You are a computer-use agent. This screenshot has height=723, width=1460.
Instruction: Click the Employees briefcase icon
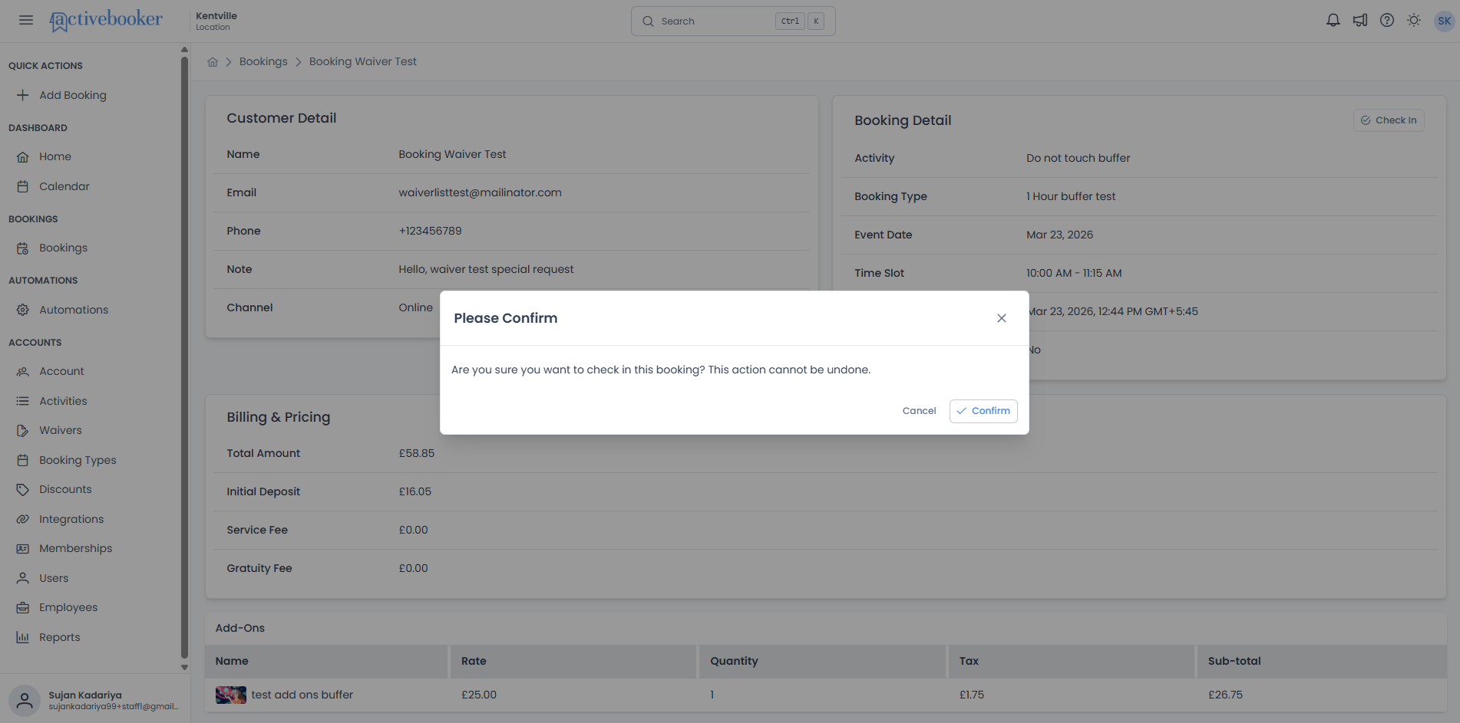click(23, 607)
